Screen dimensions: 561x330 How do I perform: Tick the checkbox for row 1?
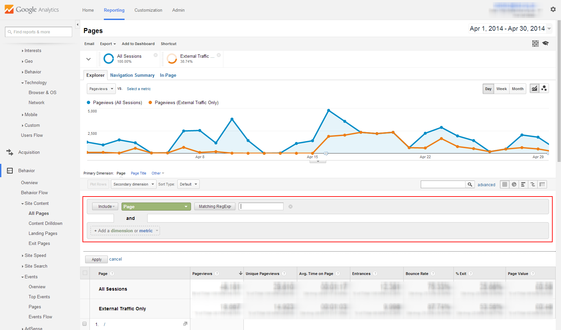coord(84,324)
